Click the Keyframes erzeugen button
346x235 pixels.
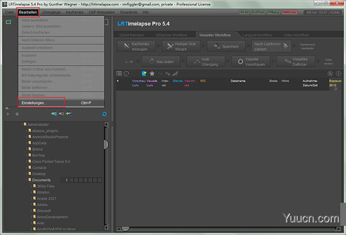tap(136, 46)
